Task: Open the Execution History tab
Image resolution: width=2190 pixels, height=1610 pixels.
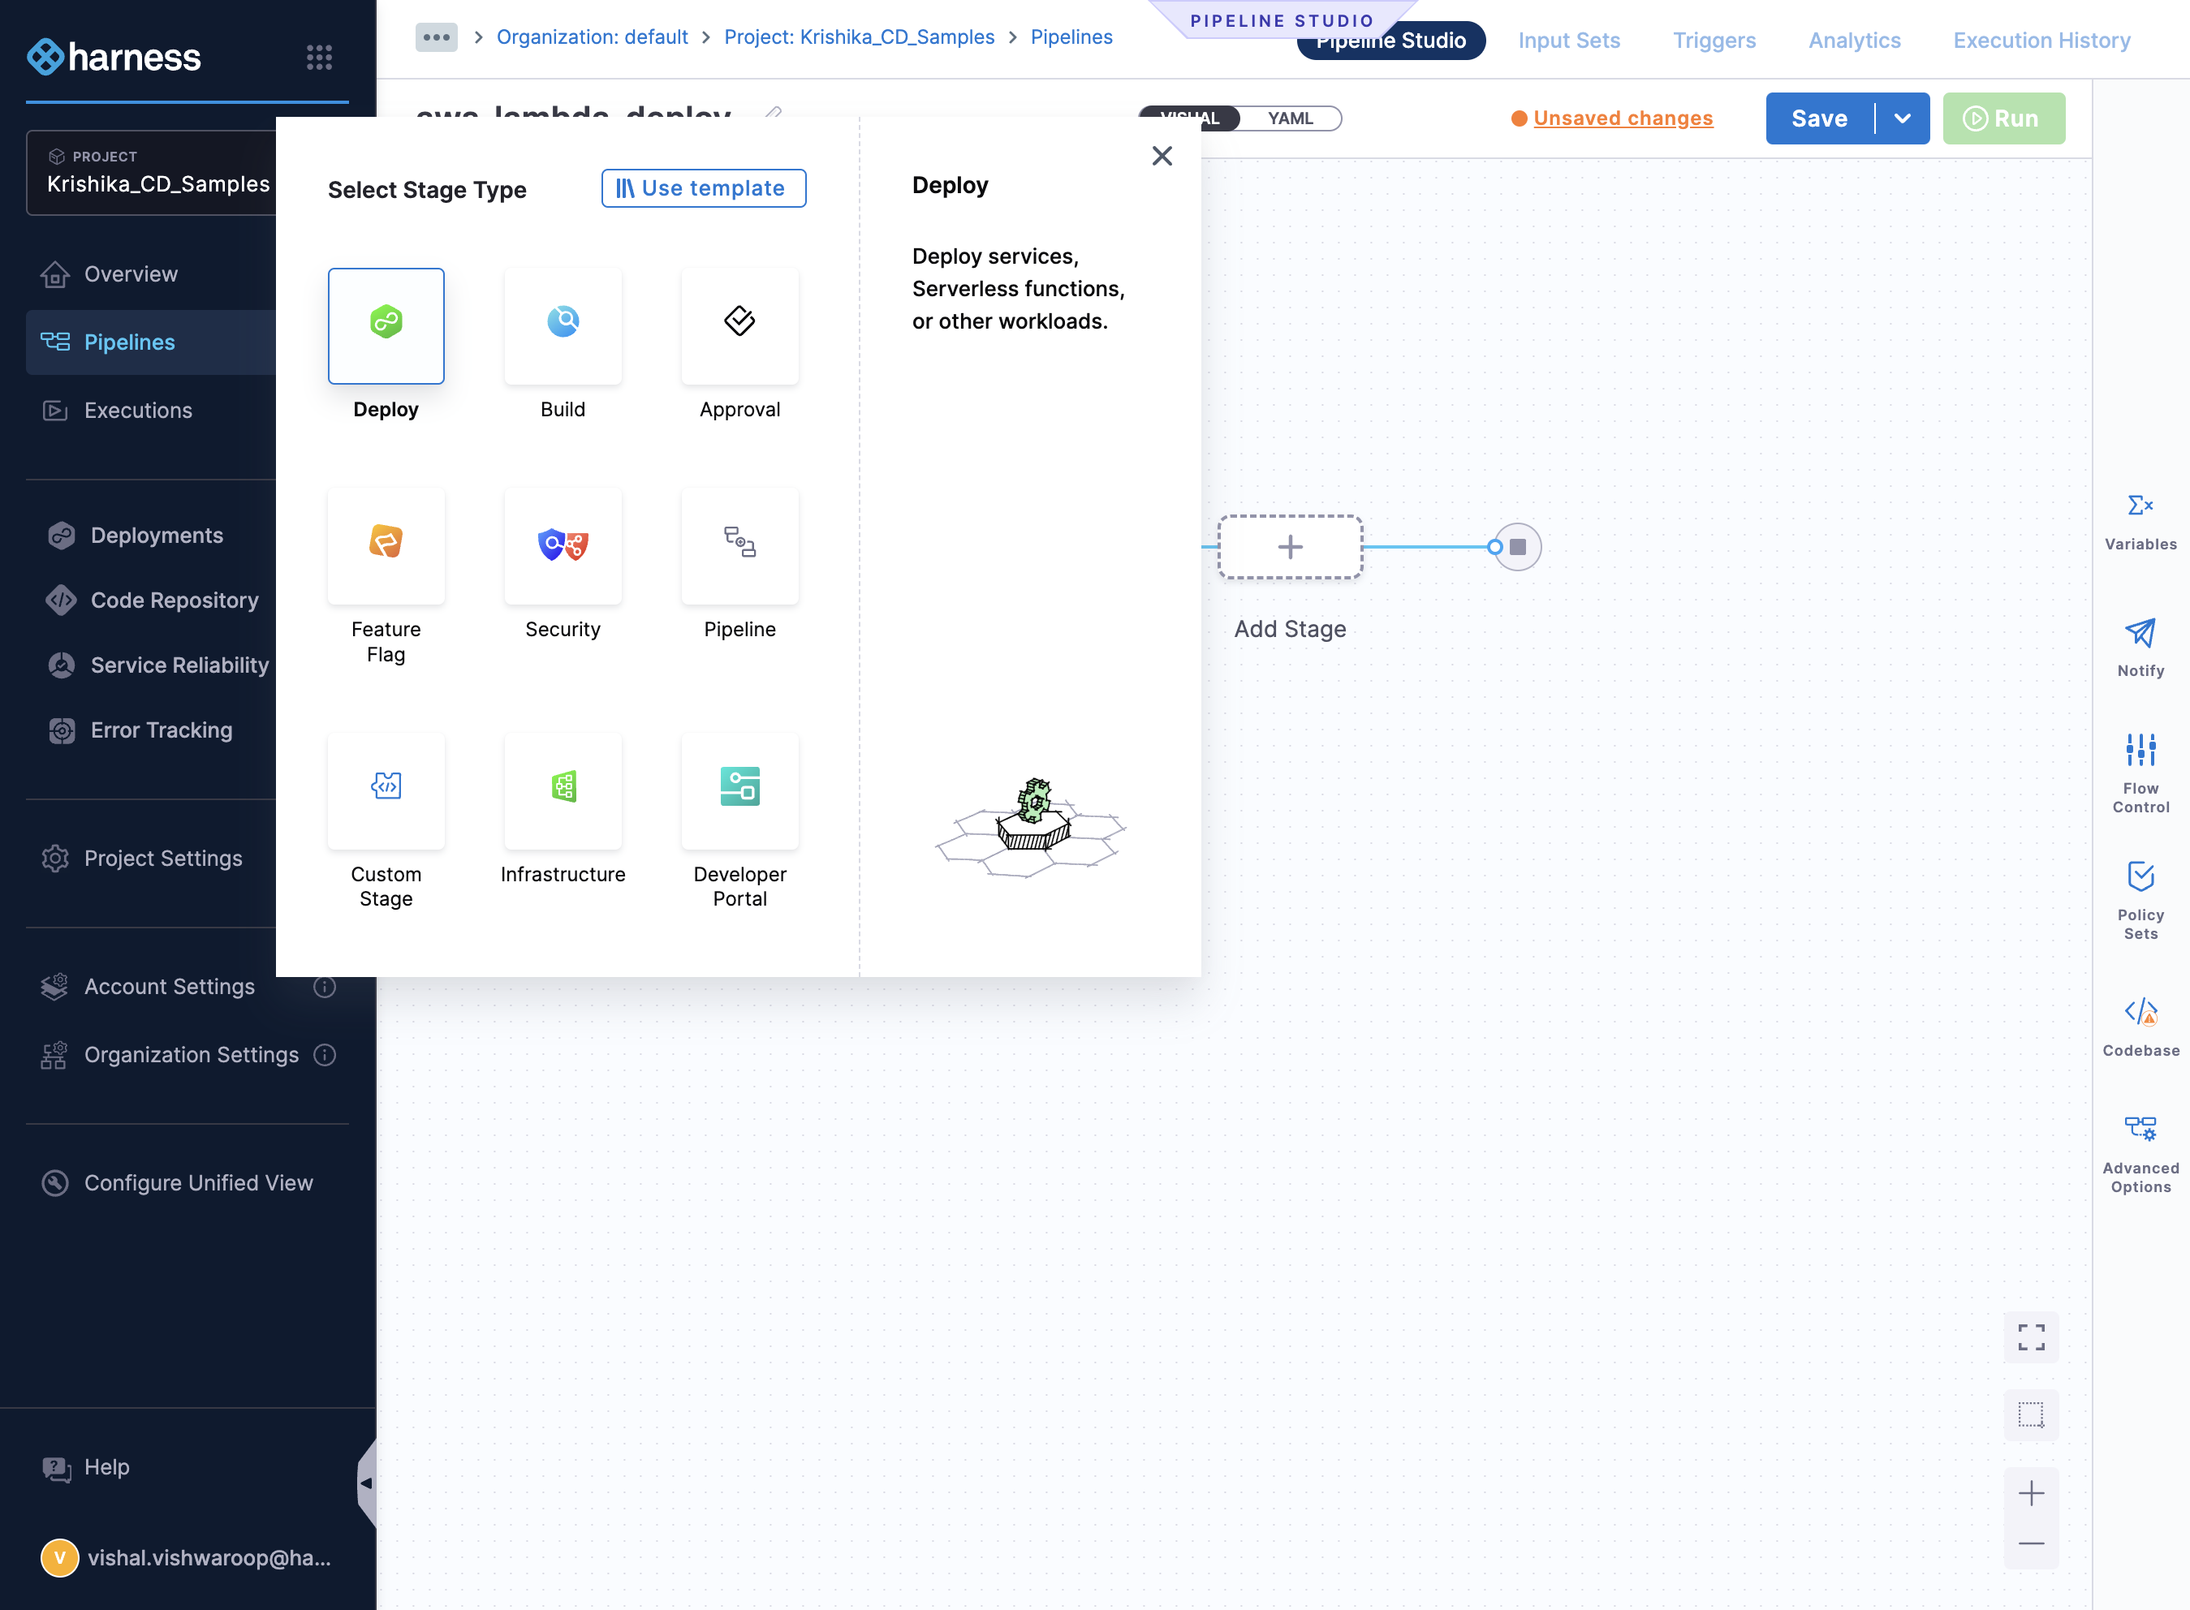Action: (2041, 40)
